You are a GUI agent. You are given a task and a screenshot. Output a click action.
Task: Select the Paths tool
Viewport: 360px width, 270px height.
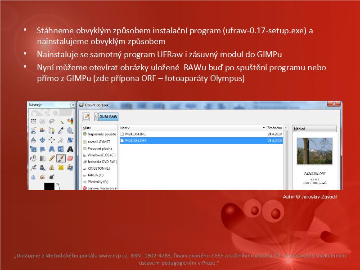52,130
